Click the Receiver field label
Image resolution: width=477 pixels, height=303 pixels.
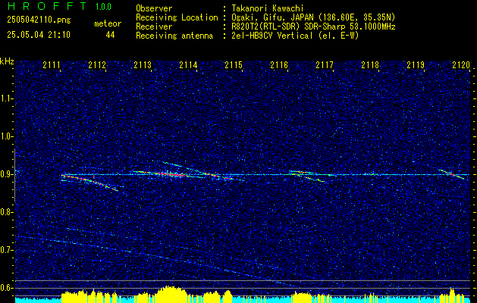[154, 27]
